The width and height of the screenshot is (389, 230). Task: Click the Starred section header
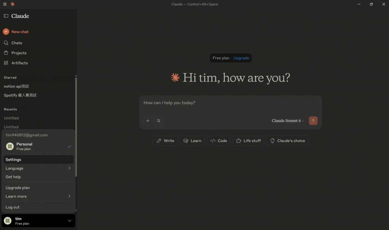tap(10, 78)
